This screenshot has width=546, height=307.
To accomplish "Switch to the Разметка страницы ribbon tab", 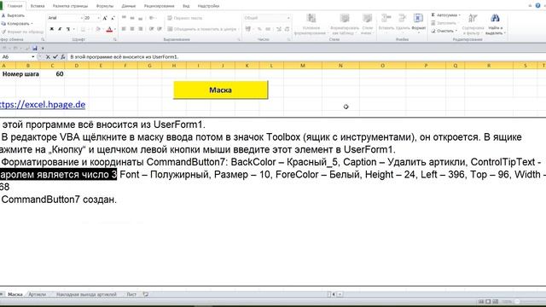I will click(70, 6).
